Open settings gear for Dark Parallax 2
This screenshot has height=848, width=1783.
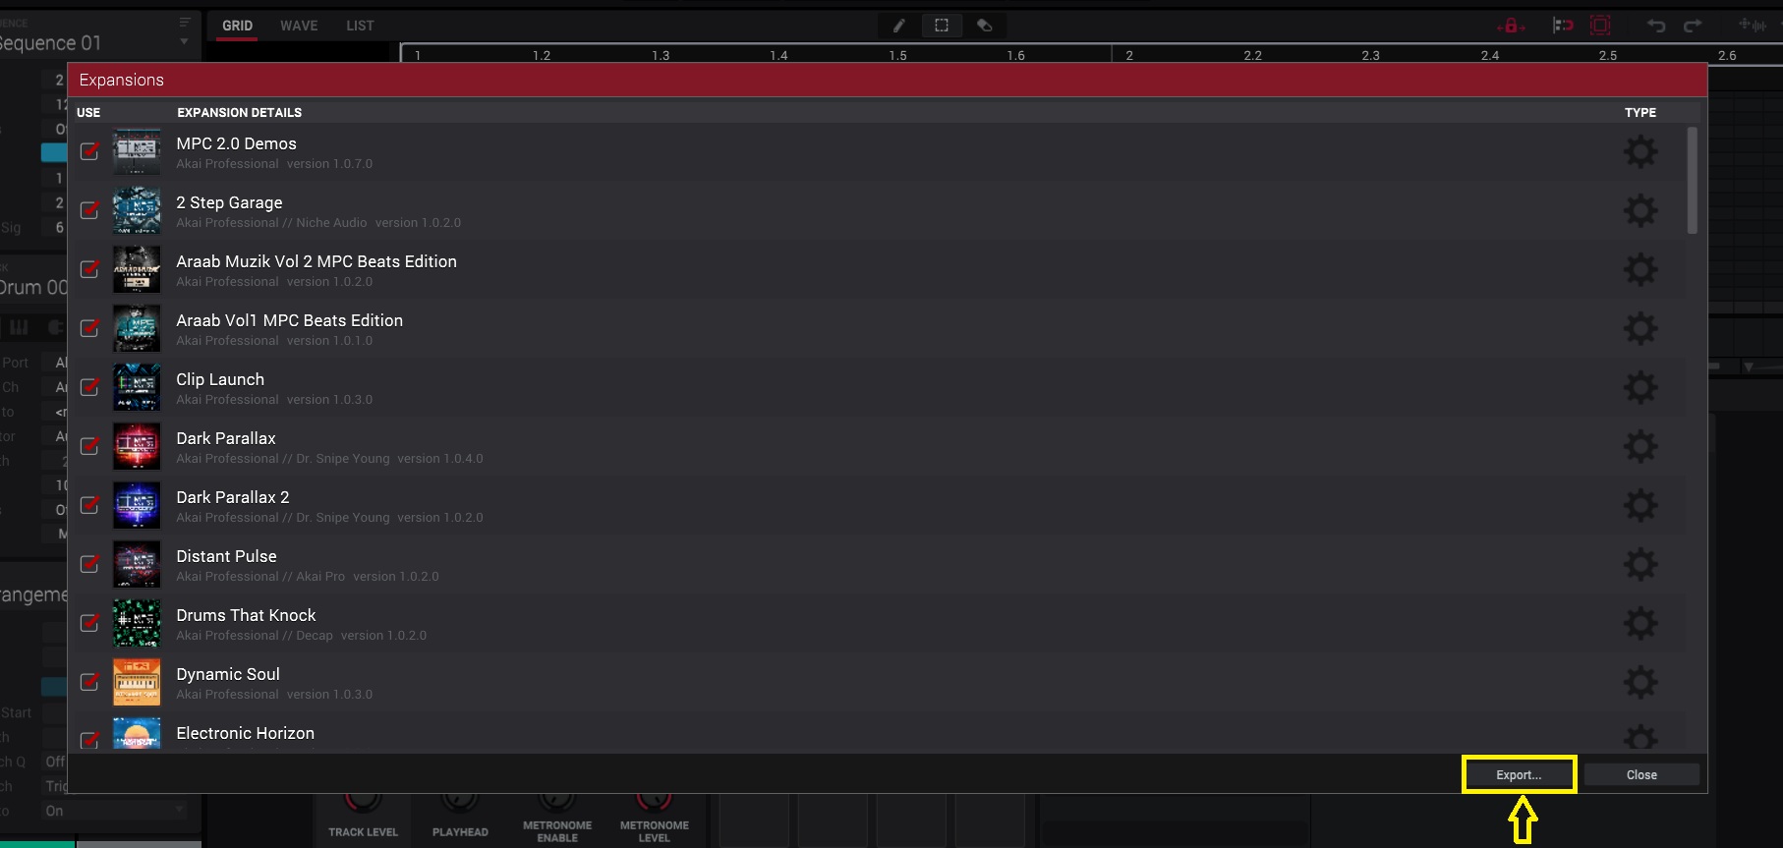(x=1639, y=505)
